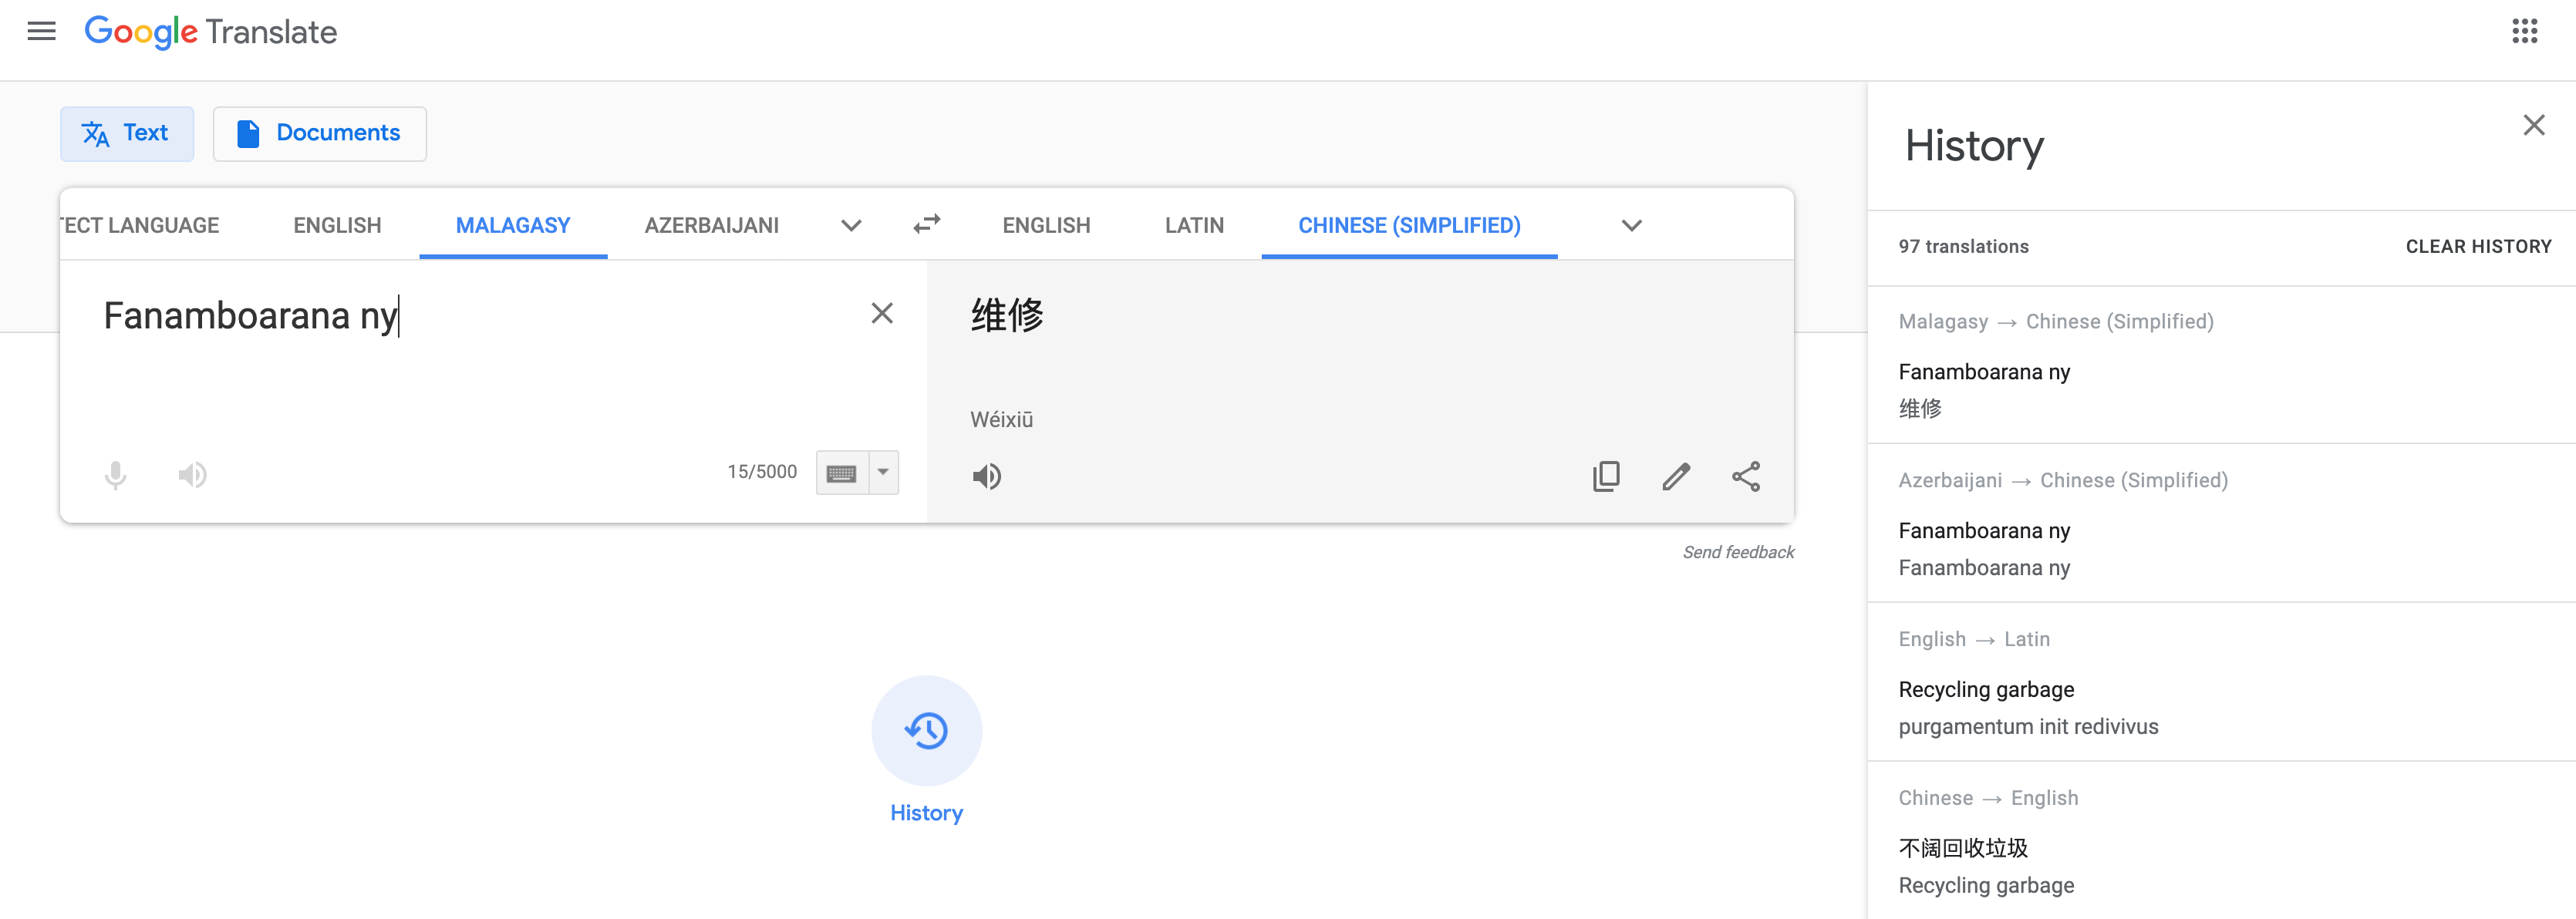Click the Wéixiū pronunciation text
The width and height of the screenshot is (2576, 919).
[1001, 420]
